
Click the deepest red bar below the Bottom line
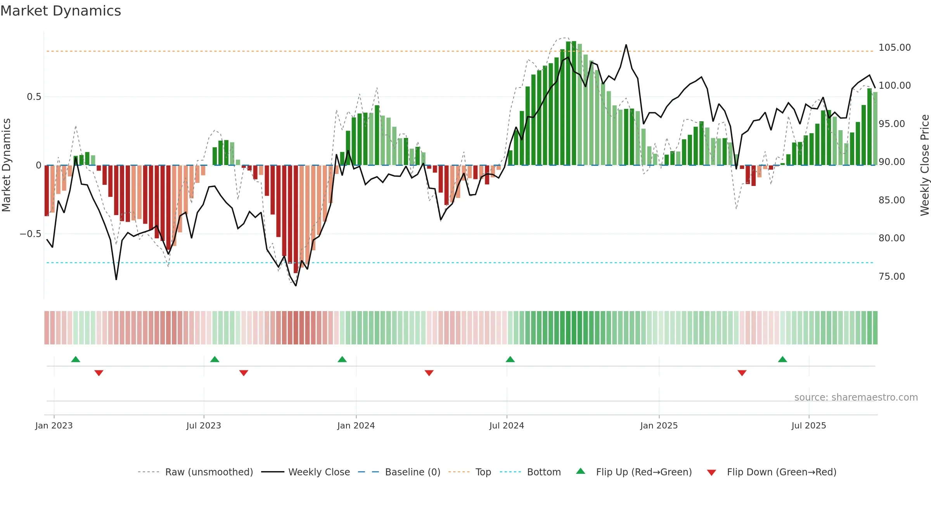click(296, 219)
